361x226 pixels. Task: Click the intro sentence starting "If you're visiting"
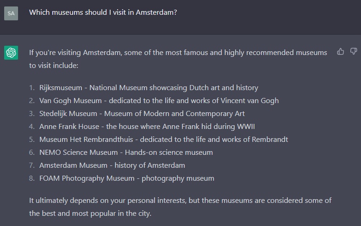pyautogui.click(x=178, y=53)
